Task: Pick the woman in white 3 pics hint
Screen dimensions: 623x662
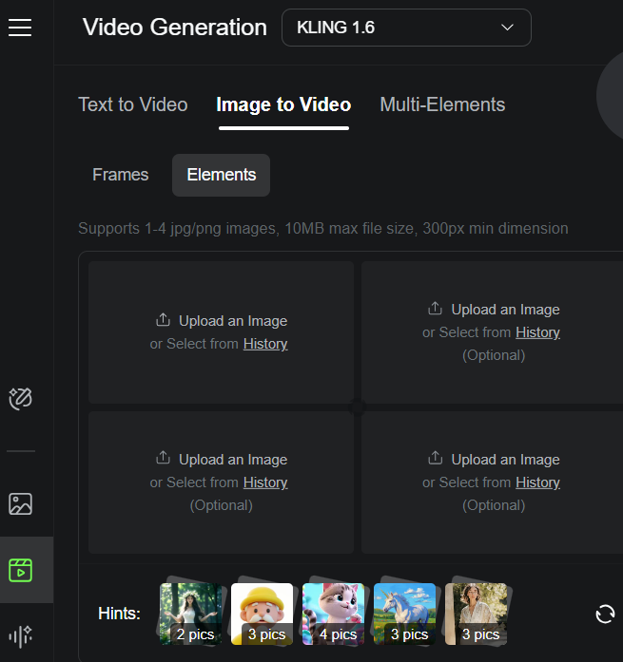Action: tap(477, 614)
